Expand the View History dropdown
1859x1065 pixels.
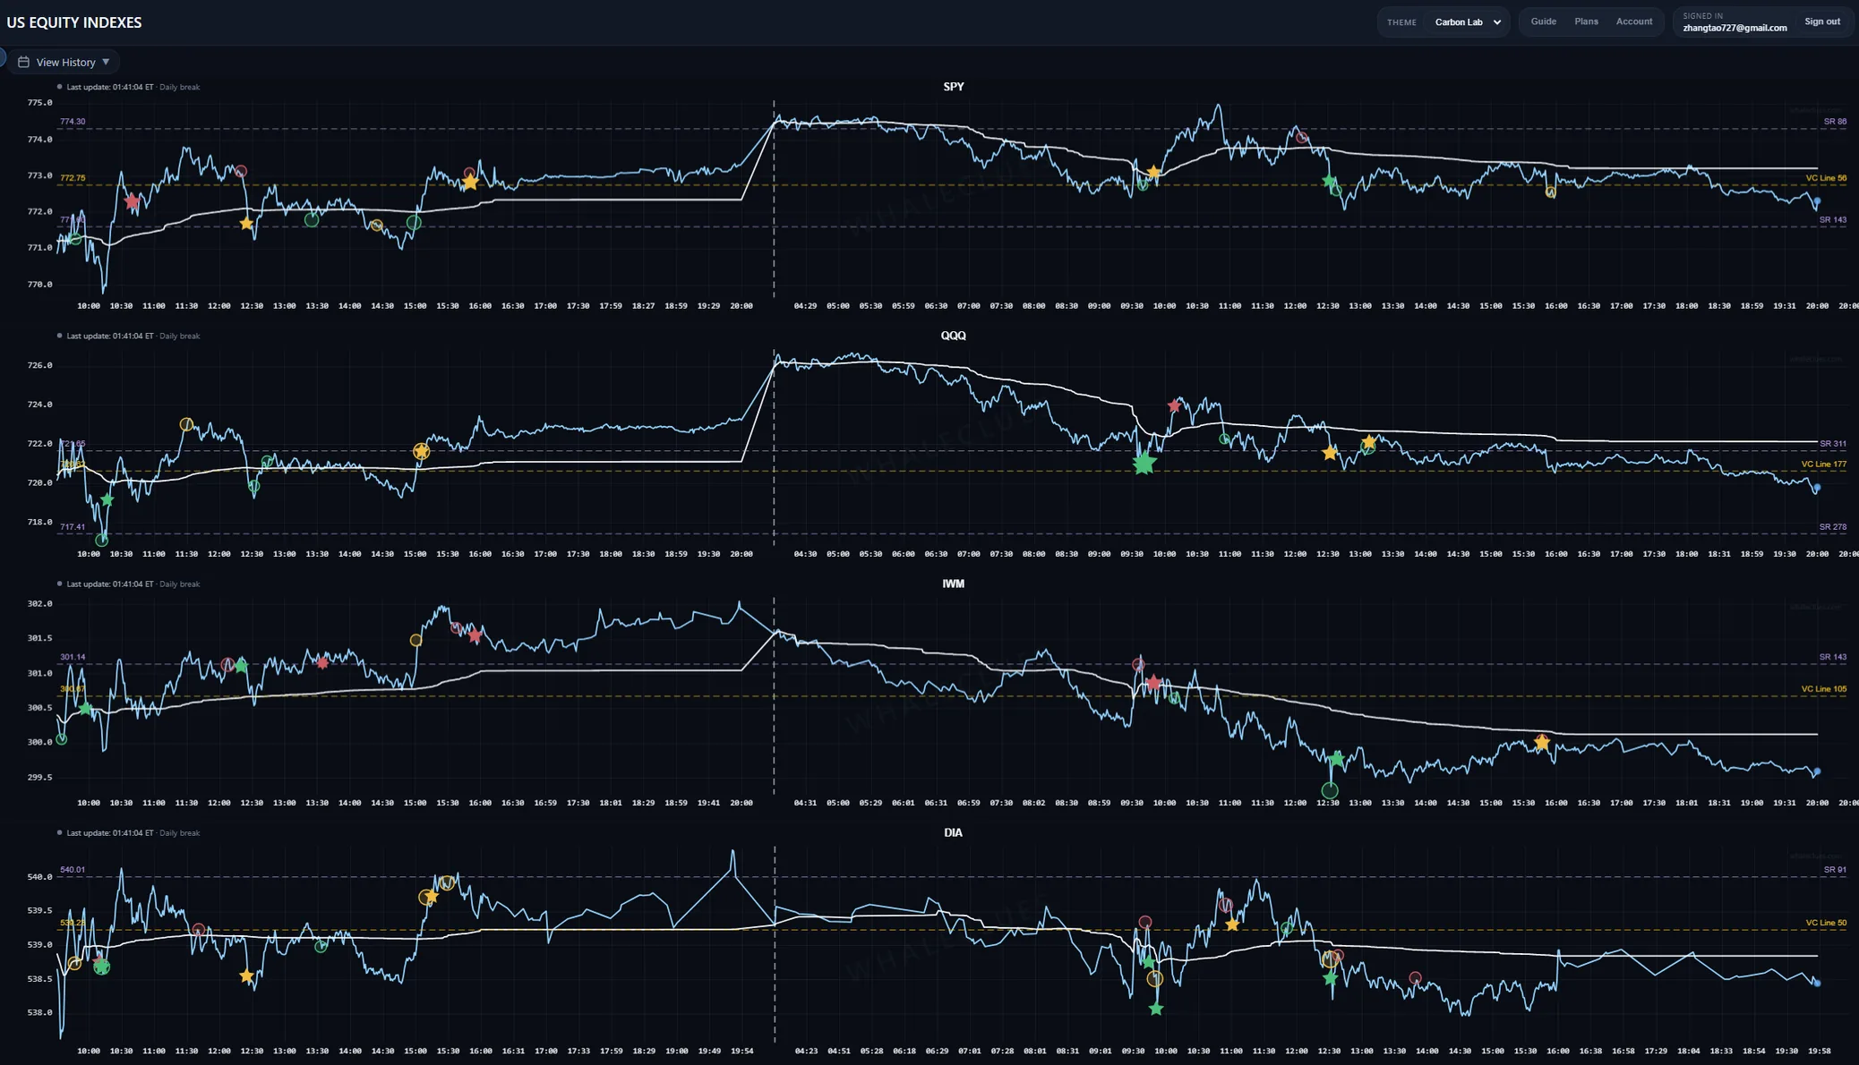64,62
